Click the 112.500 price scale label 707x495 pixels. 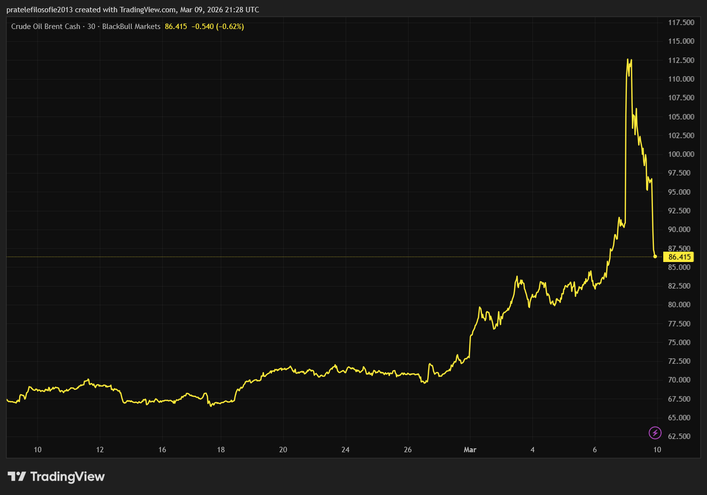[681, 60]
